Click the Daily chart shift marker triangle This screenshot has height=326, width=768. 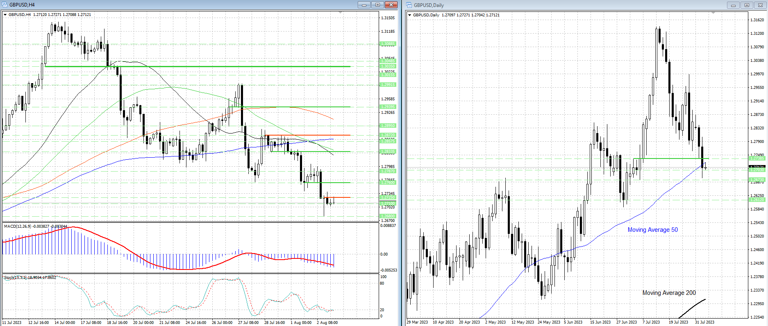point(713,13)
